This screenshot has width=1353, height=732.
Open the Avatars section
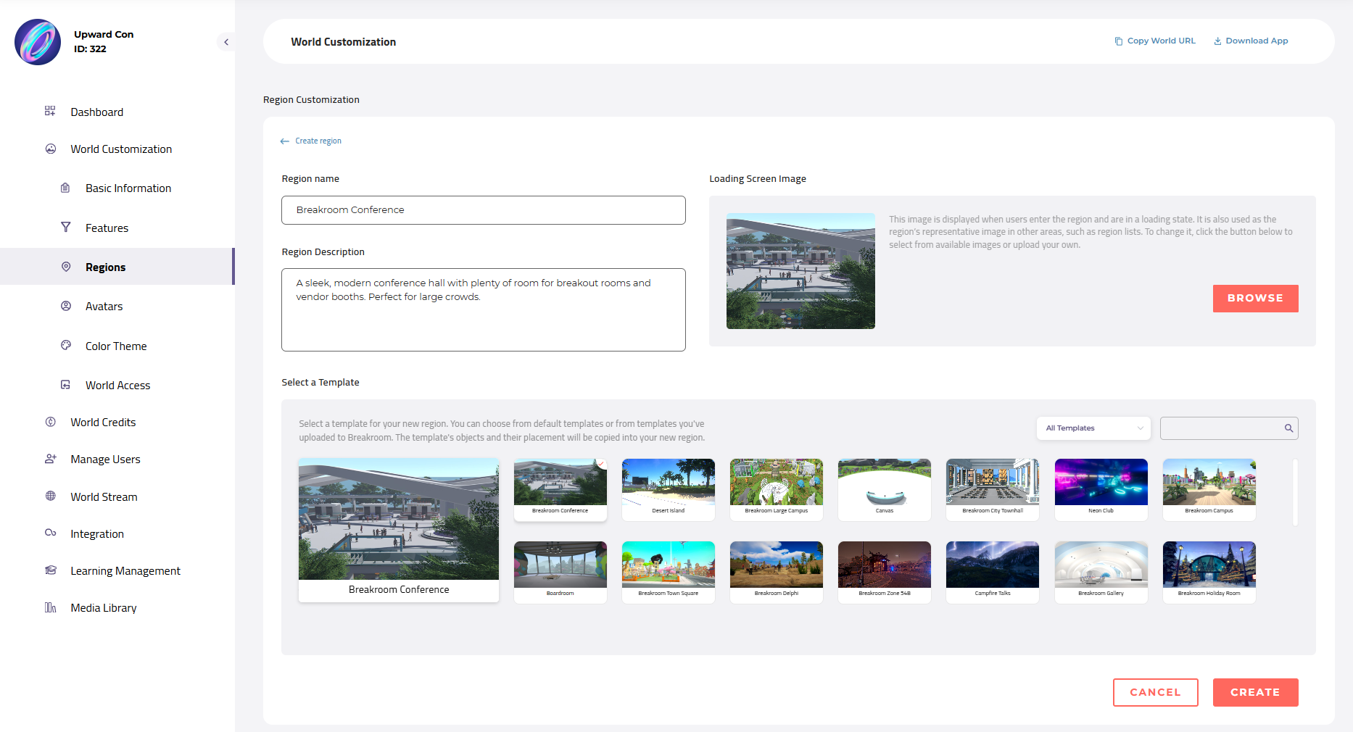(104, 306)
